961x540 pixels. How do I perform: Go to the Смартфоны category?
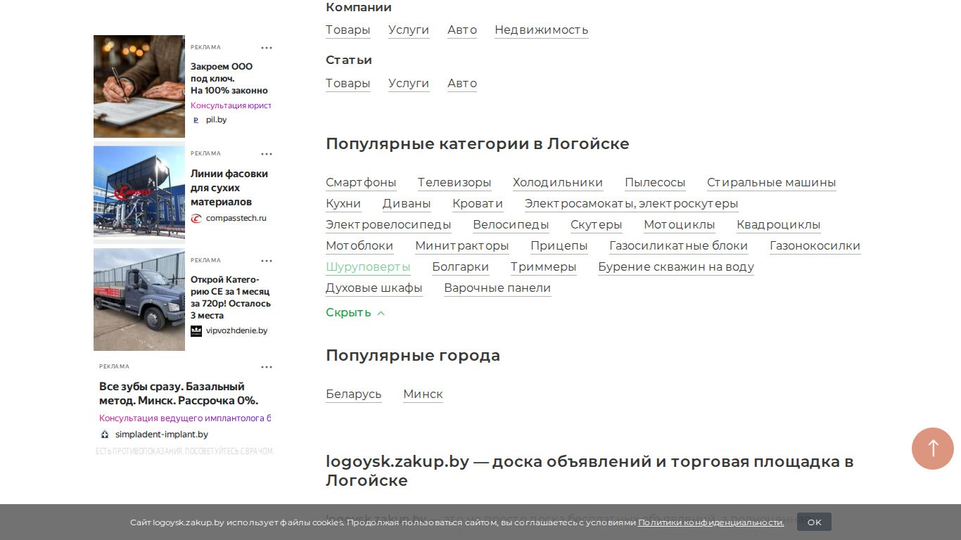pyautogui.click(x=361, y=183)
